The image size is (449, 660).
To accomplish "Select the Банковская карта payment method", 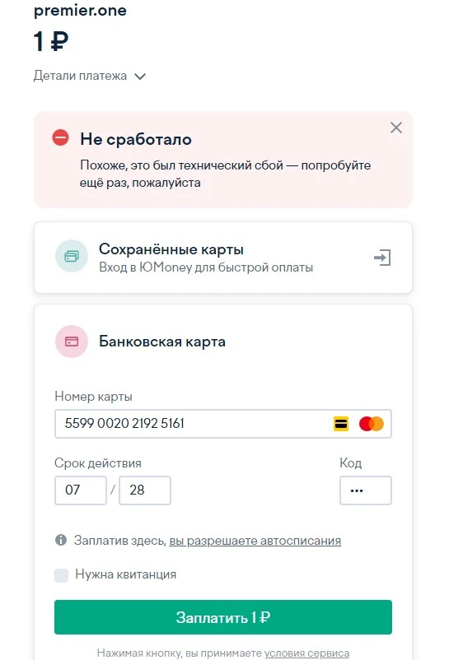I will [x=162, y=342].
